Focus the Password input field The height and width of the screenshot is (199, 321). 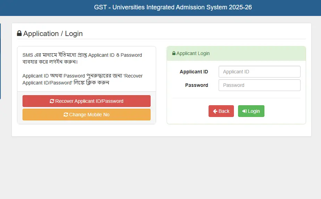[x=259, y=85]
